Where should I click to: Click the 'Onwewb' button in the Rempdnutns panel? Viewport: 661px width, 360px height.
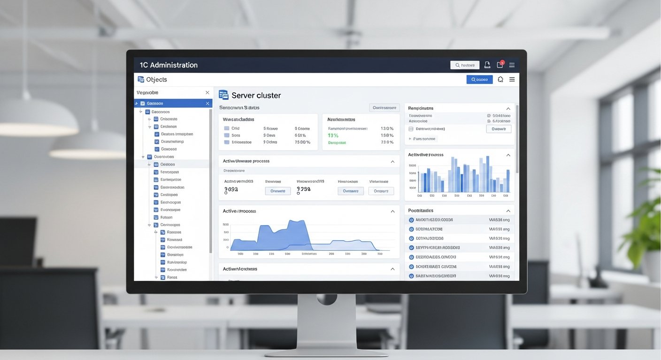(x=499, y=128)
